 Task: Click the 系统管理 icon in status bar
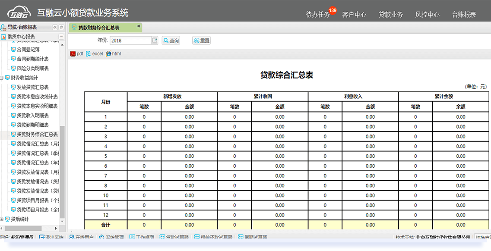[101, 237]
